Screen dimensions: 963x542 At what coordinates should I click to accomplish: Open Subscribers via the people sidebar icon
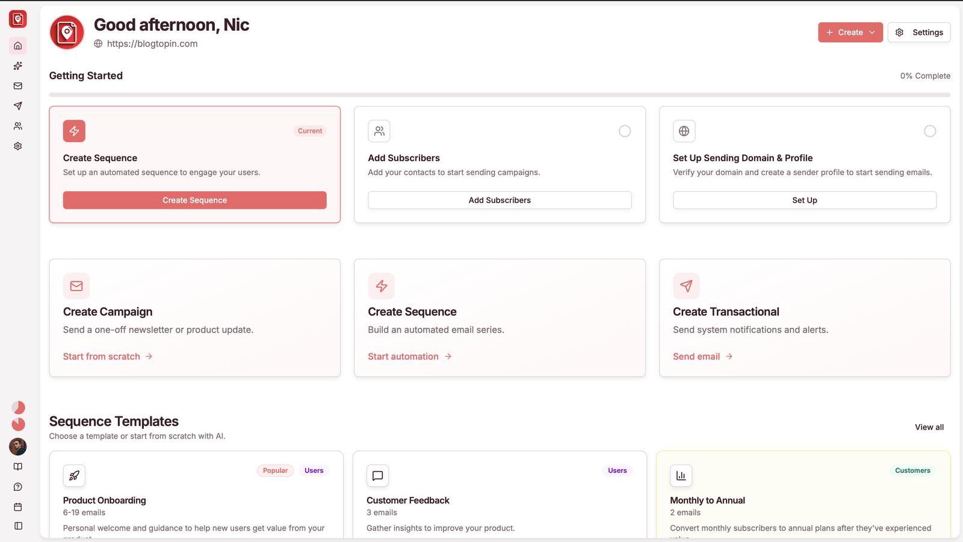point(17,126)
